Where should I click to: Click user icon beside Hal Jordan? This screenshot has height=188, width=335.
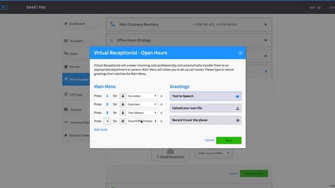123,96
